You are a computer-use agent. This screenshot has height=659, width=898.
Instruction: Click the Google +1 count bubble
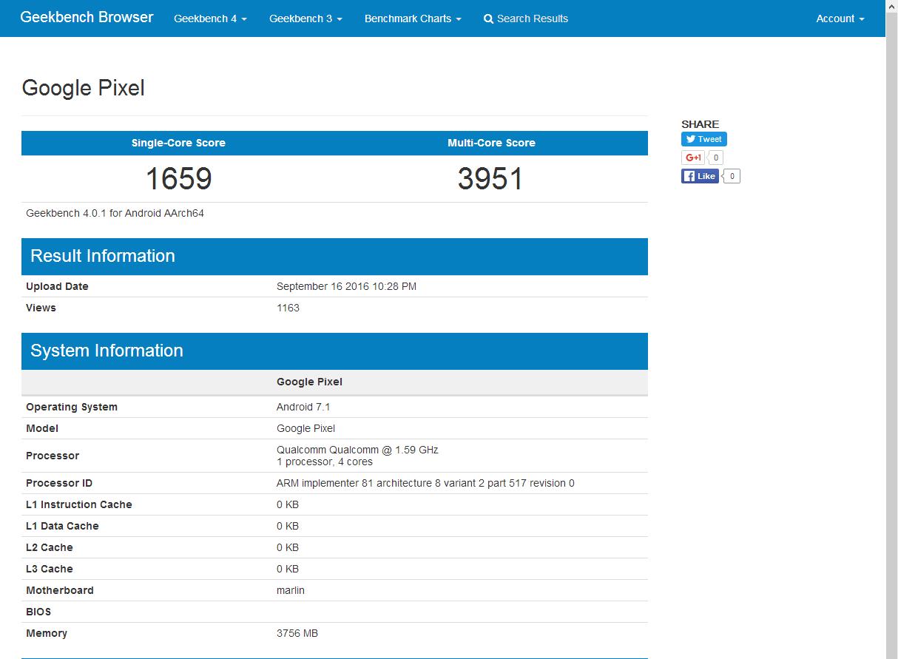pos(715,158)
